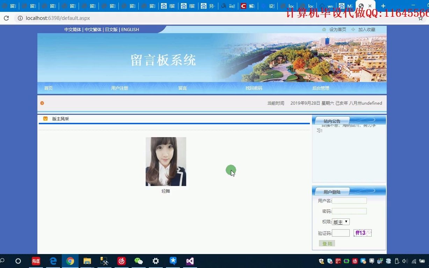Click the 登陆 login button

(327, 243)
